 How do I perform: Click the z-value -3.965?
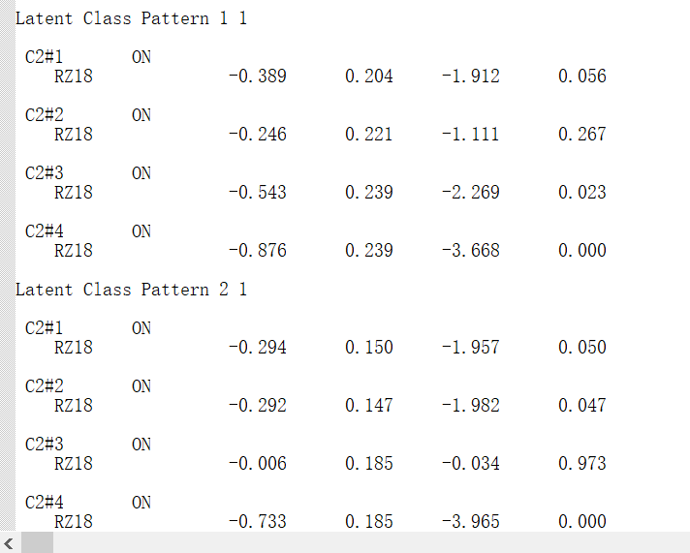tap(470, 522)
